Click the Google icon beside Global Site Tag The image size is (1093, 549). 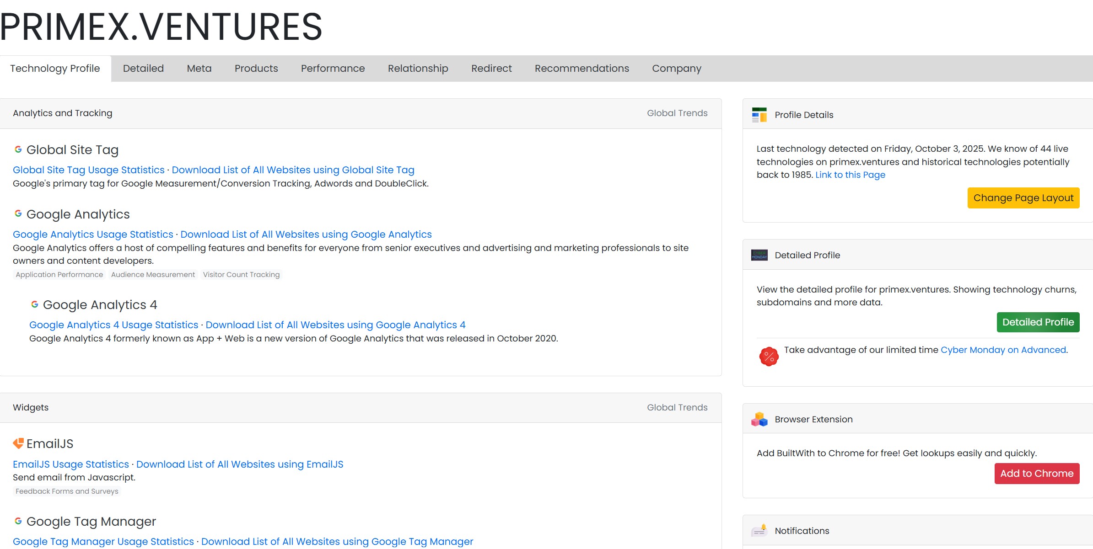click(18, 149)
